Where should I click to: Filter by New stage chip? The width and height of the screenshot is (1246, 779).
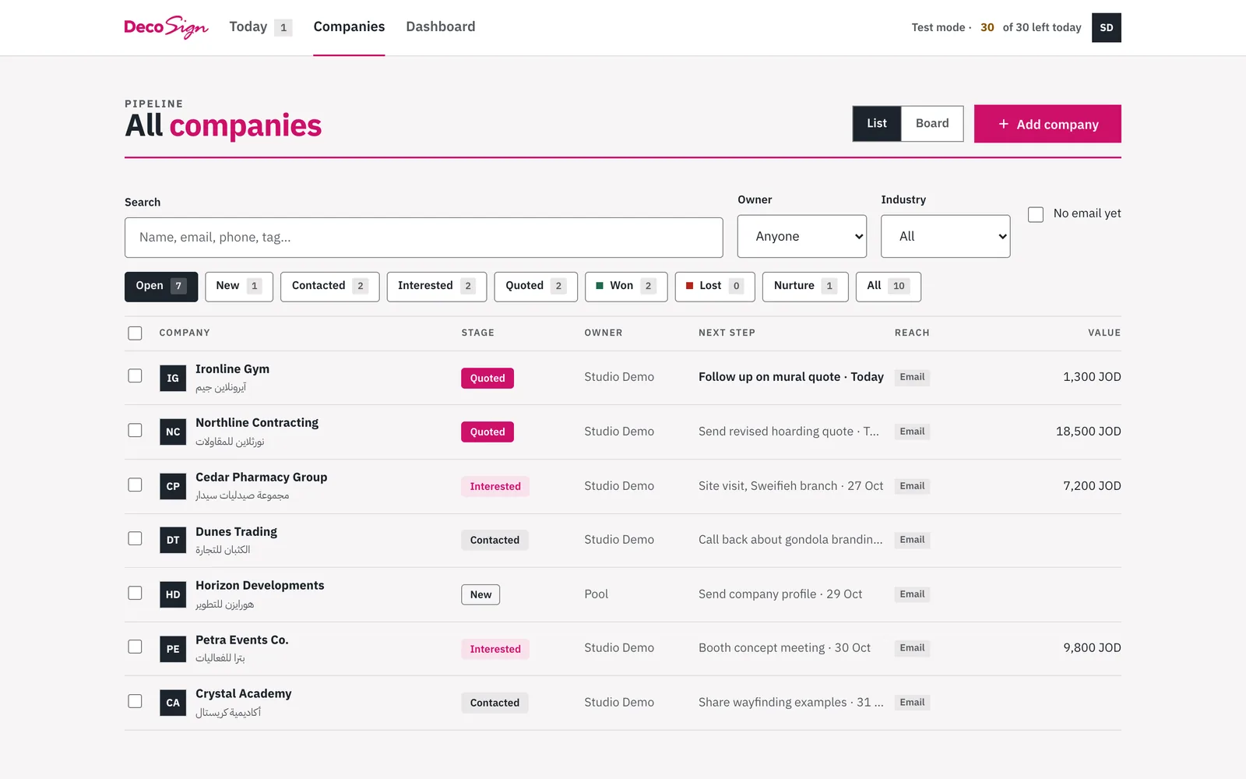239,286
